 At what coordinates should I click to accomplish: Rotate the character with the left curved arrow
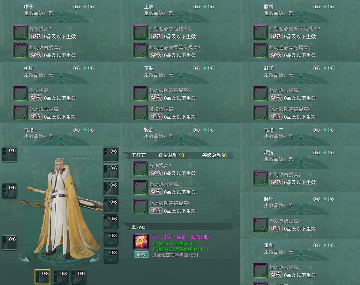click(24, 258)
